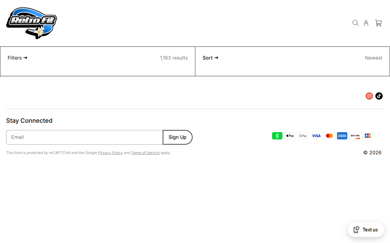Image resolution: width=390 pixels, height=243 pixels.
Task: Click the JCB payment icon
Action: click(368, 136)
